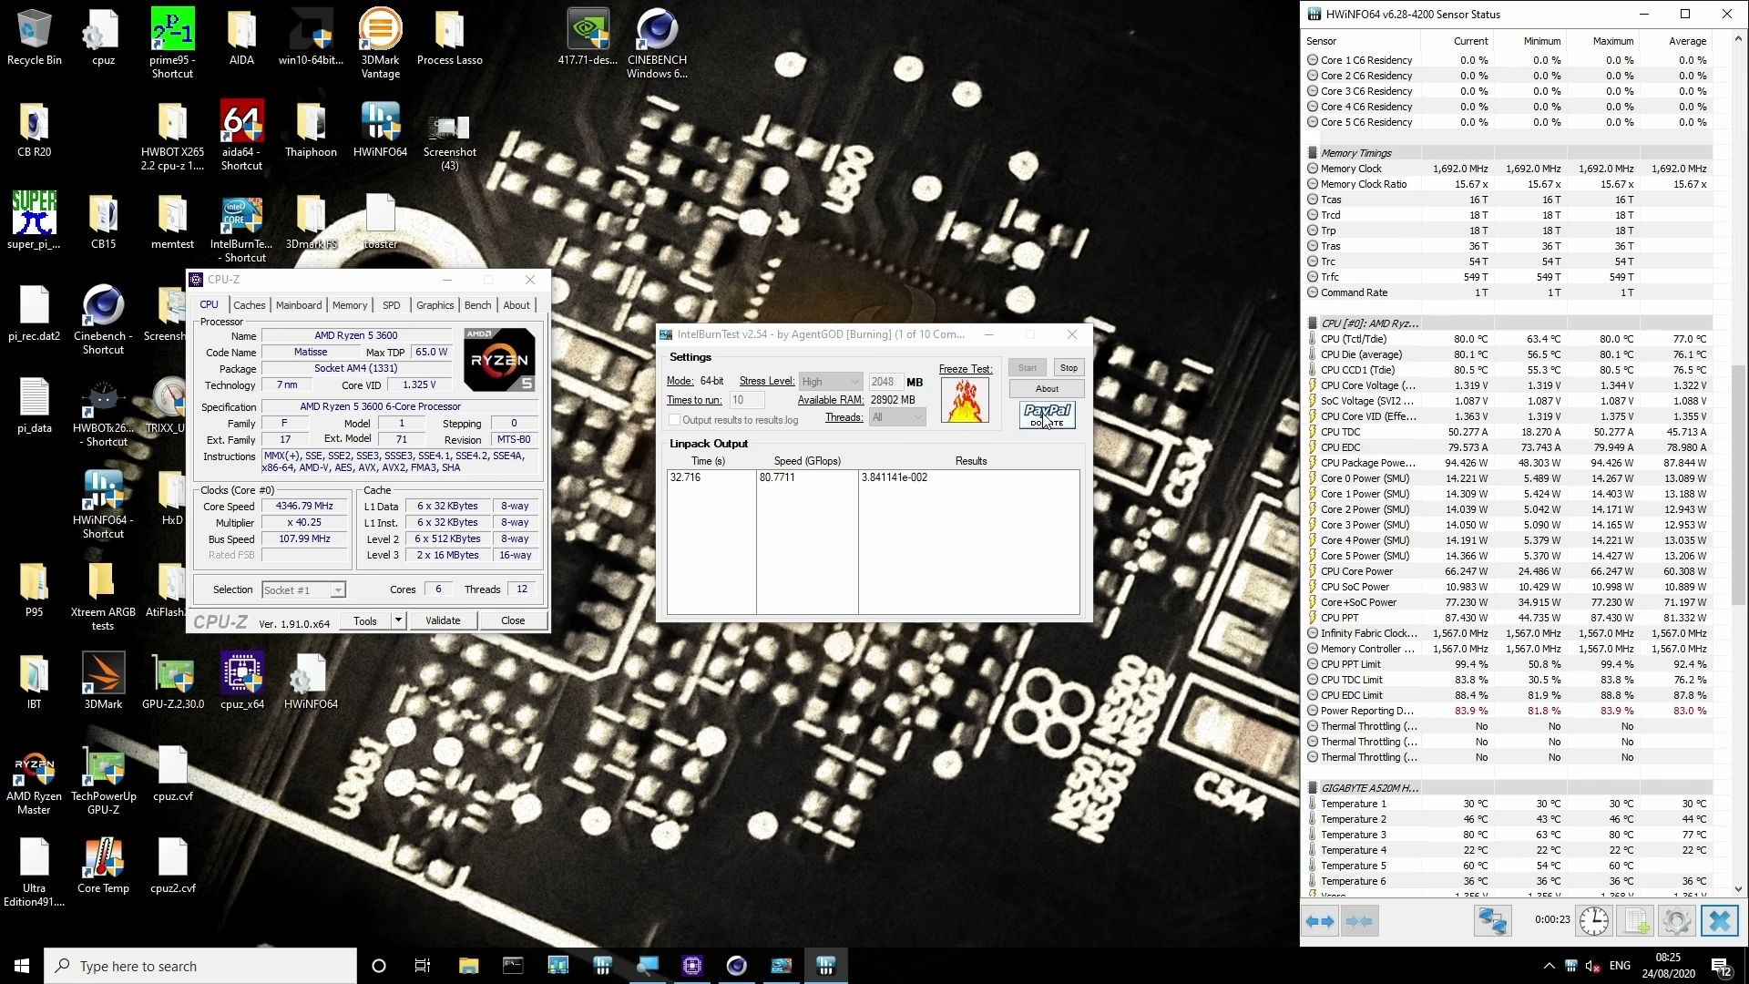Select Power Reporting Deviation sensor row
Screen dimensions: 1749x984
1509,711
